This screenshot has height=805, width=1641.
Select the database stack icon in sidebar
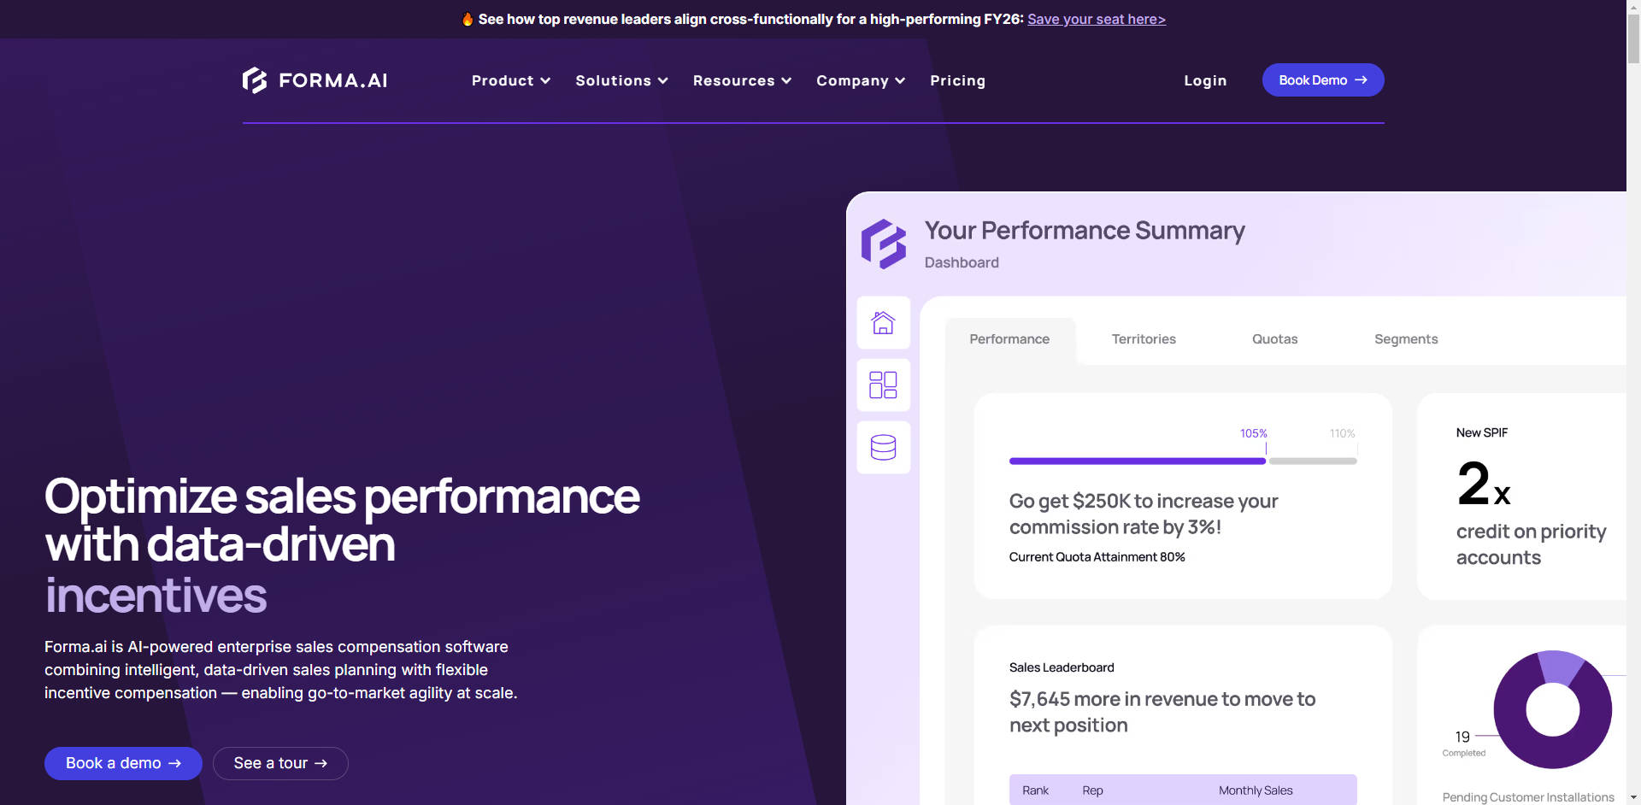(883, 447)
